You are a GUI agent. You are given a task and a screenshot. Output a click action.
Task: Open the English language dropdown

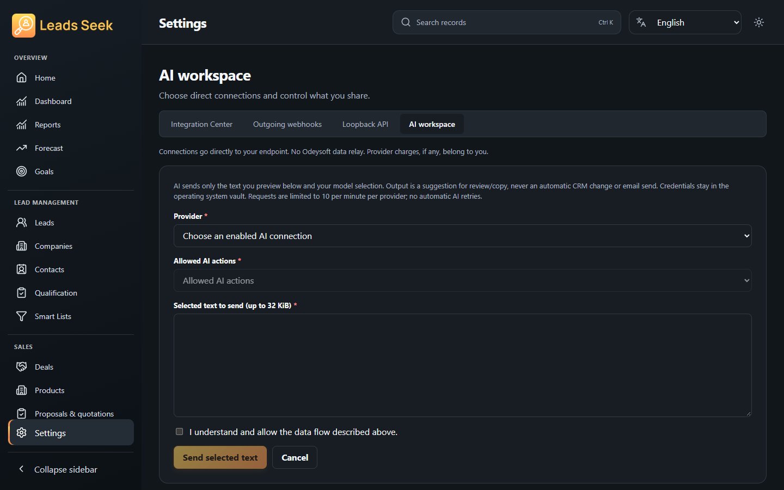pyautogui.click(x=685, y=22)
